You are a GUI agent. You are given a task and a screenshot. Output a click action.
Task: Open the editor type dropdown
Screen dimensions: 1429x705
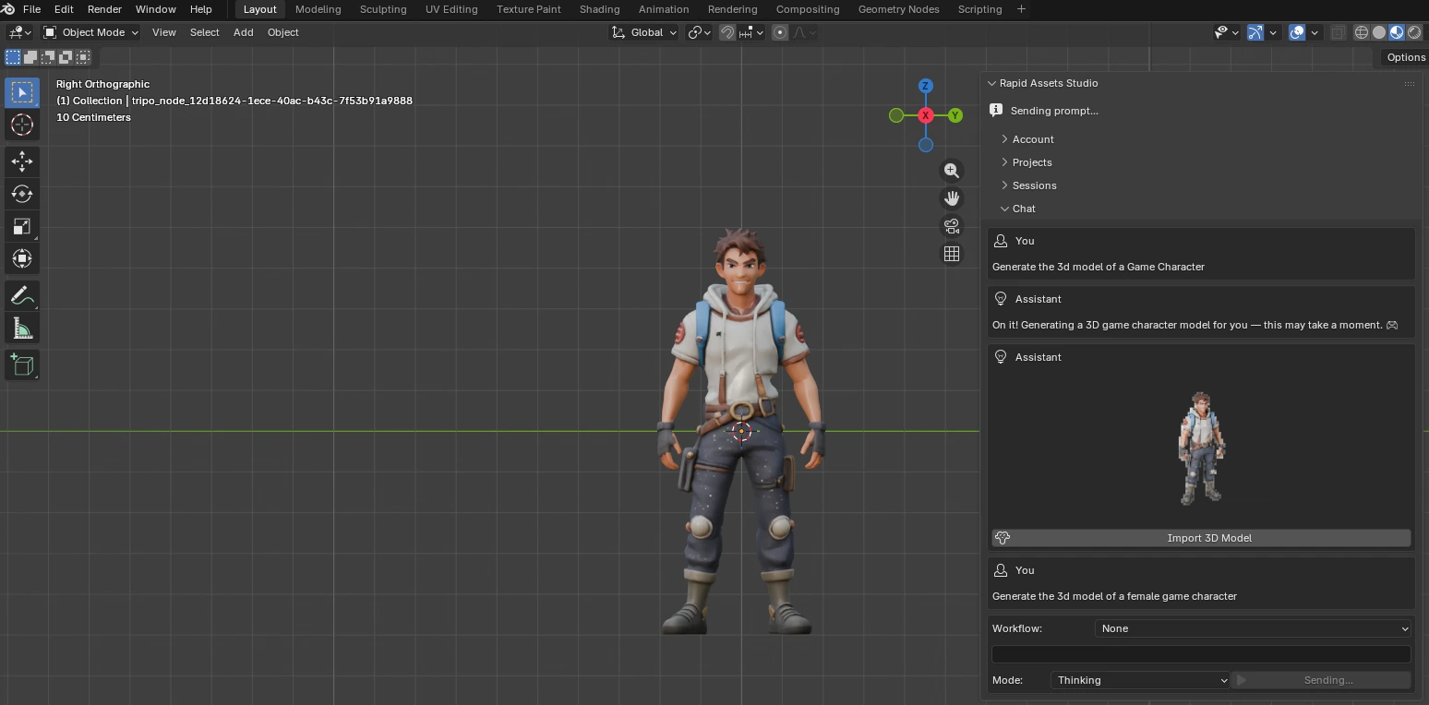pos(18,32)
